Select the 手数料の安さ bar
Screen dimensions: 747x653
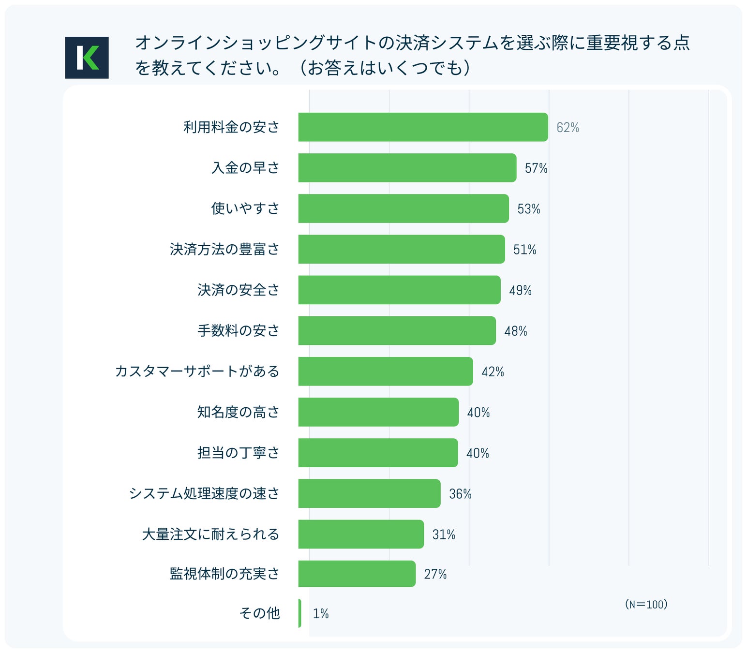pos(397,330)
